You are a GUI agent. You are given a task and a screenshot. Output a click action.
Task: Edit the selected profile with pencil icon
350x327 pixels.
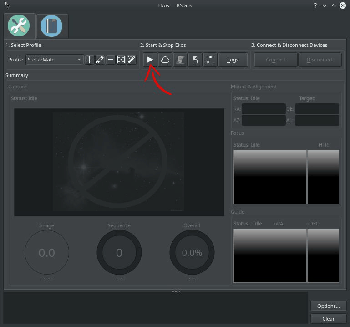pyautogui.click(x=100, y=60)
